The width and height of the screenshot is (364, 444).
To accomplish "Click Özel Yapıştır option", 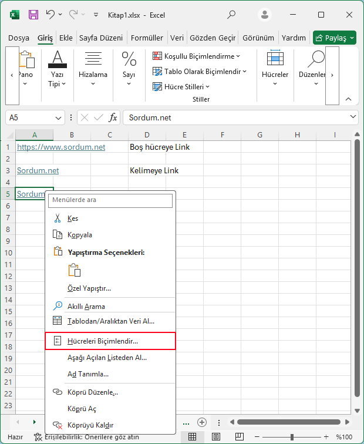I will pyautogui.click(x=109, y=288).
